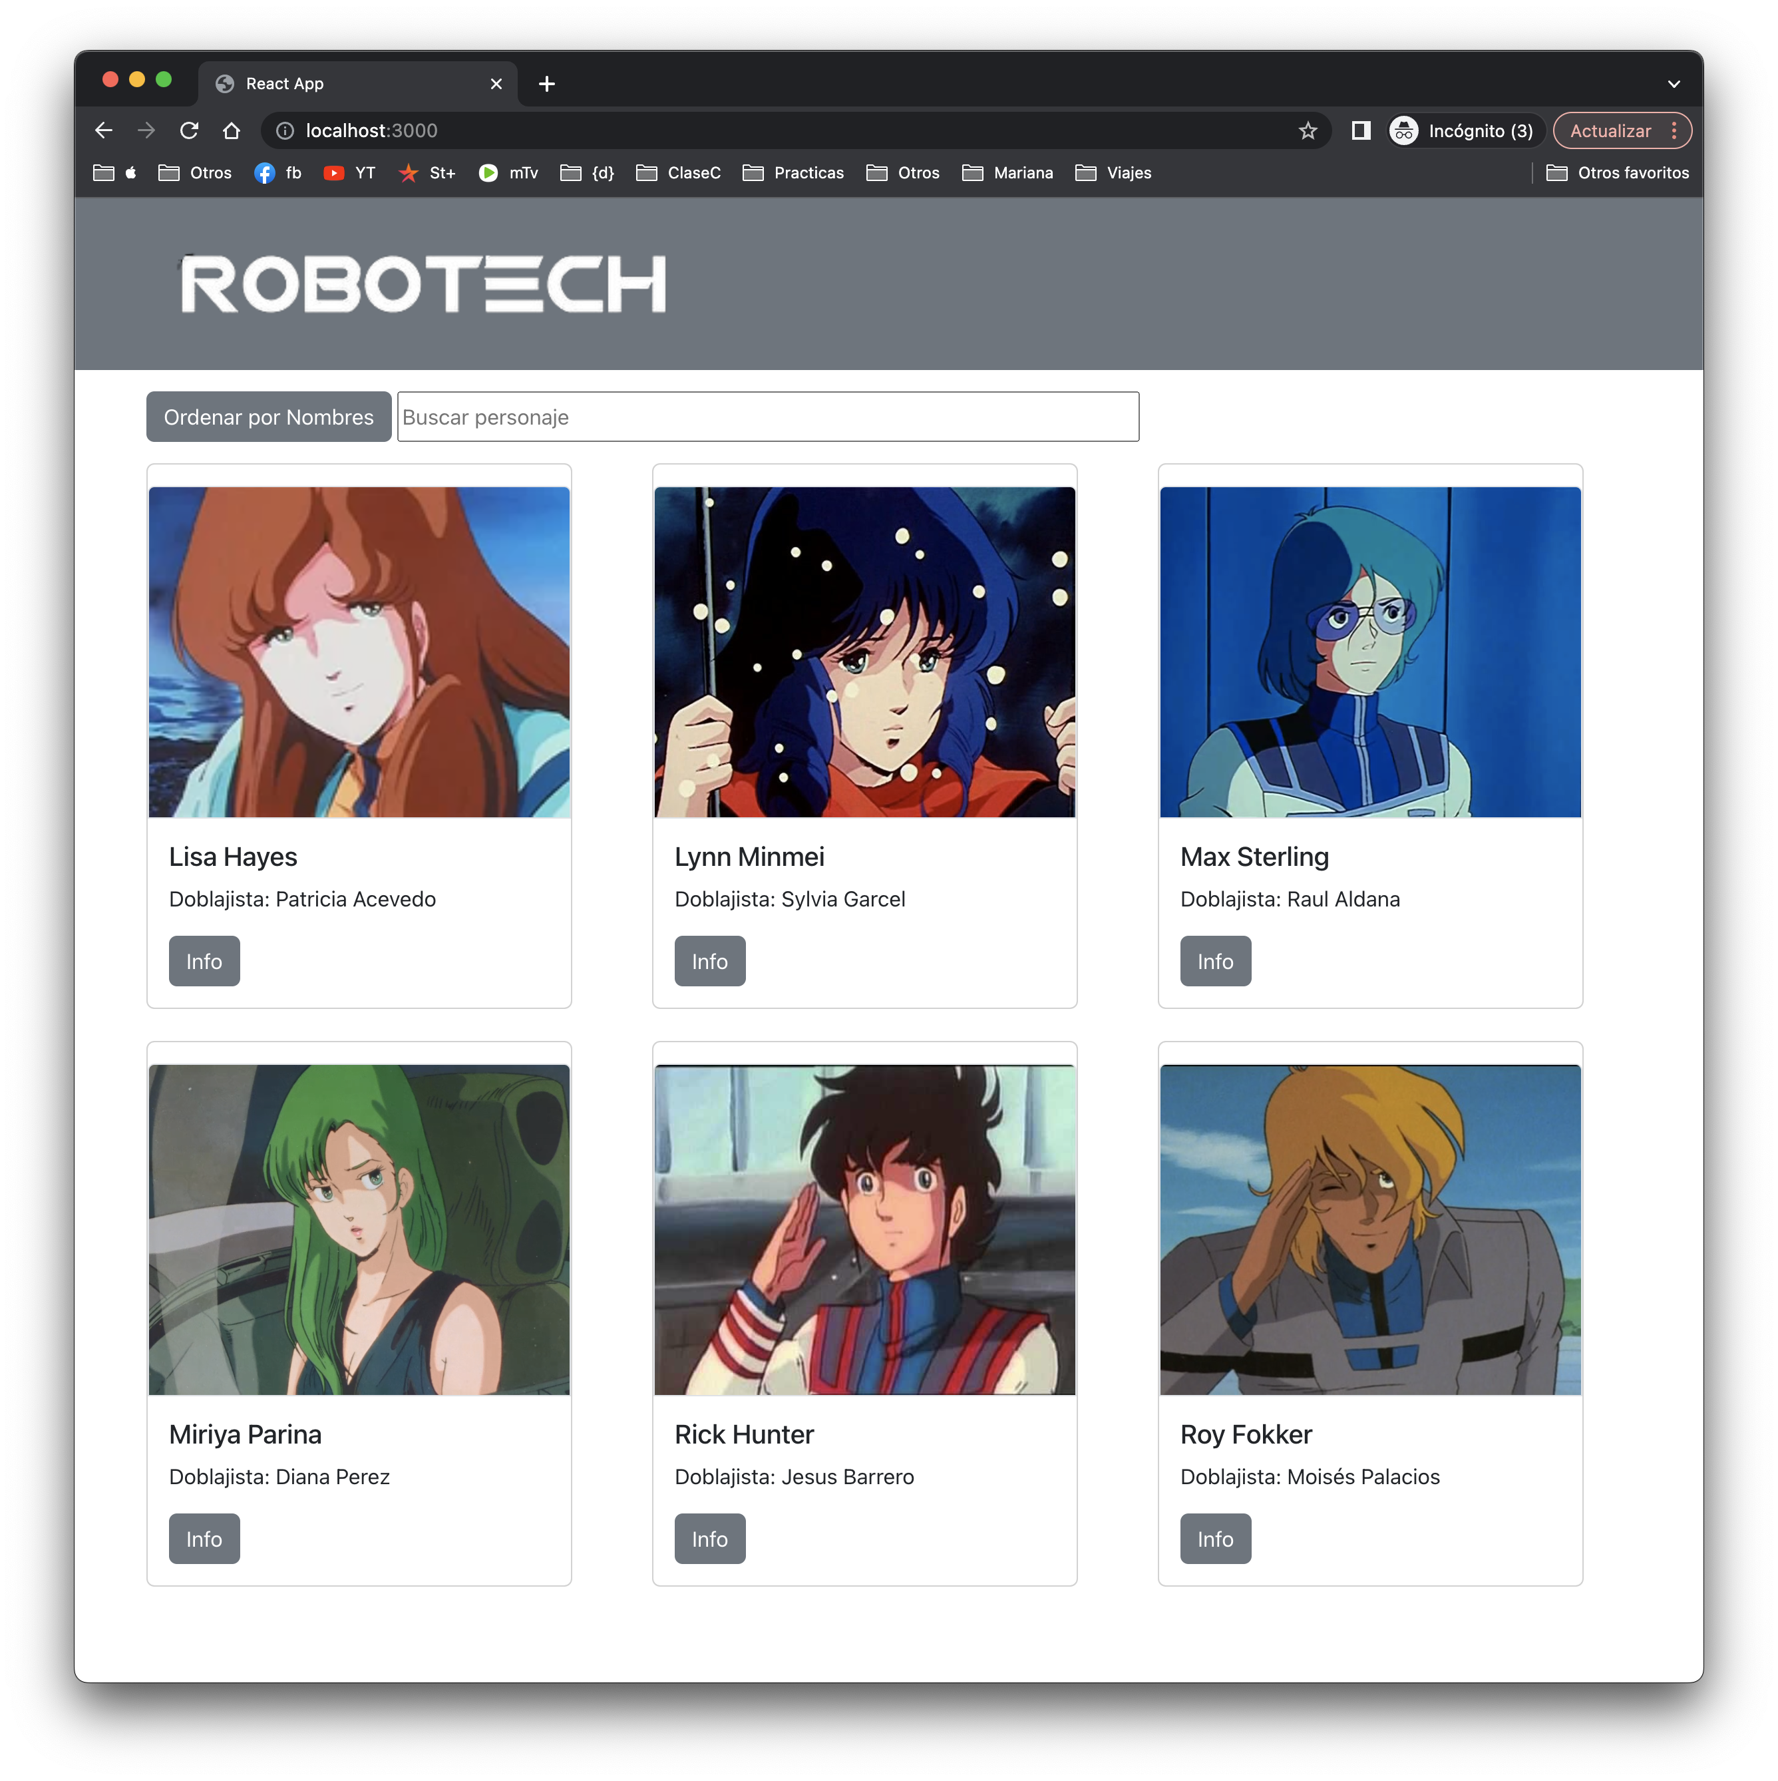Viewport: 1778px width, 1781px height.
Task: Select the React App tab
Action: pos(357,84)
